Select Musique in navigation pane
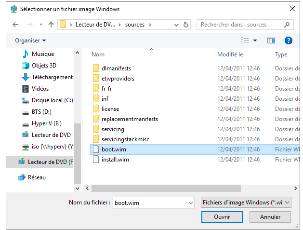Viewport: 303px width, 230px height. coord(42,54)
